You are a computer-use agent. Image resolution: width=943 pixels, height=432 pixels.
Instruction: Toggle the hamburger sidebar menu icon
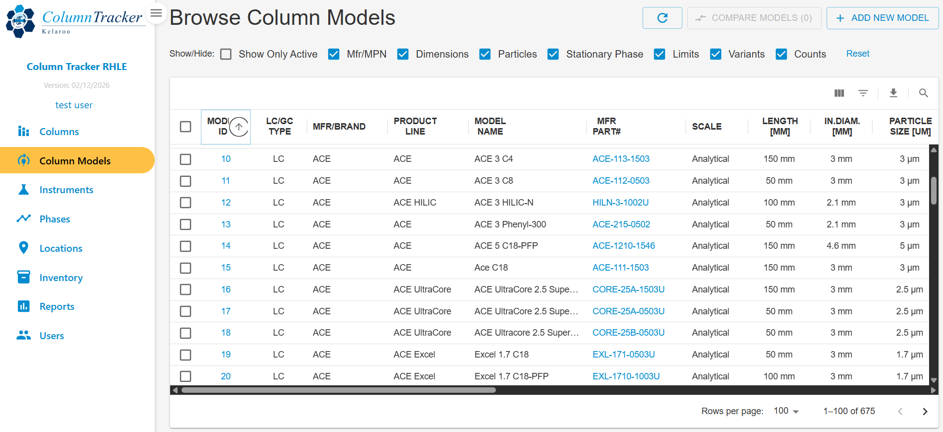[x=156, y=13]
